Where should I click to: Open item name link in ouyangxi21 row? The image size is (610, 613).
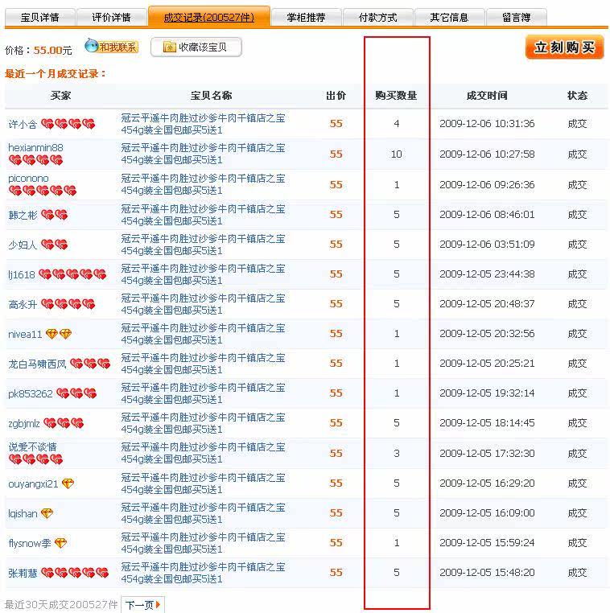tap(203, 483)
